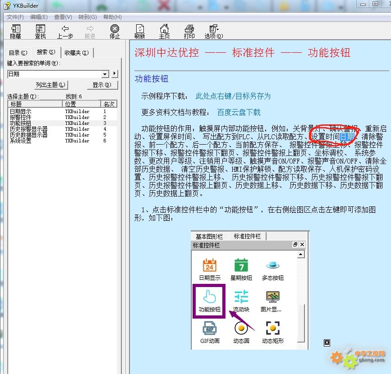This screenshot has width=391, height=374.
Task: Go to home page with 主页 icon
Action: [164, 32]
